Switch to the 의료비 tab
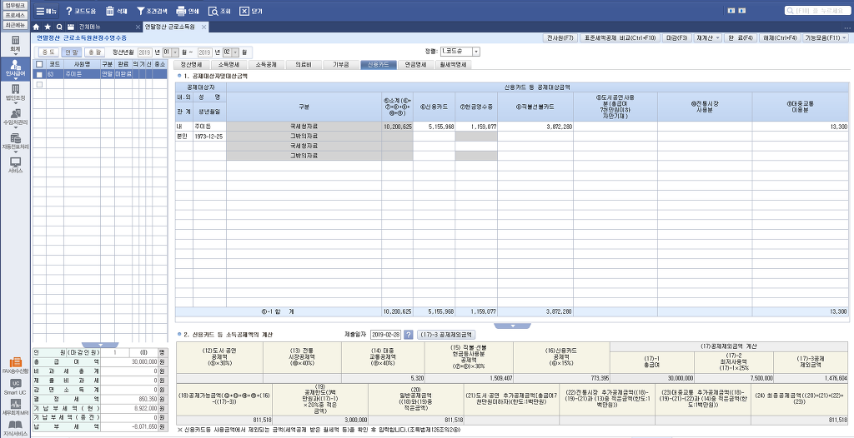Viewport: 854px width, 438px height. pos(304,65)
